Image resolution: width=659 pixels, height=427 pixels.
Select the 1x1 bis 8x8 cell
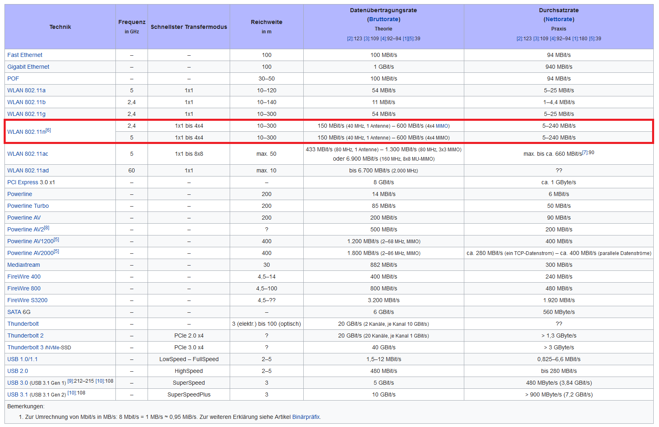[189, 154]
